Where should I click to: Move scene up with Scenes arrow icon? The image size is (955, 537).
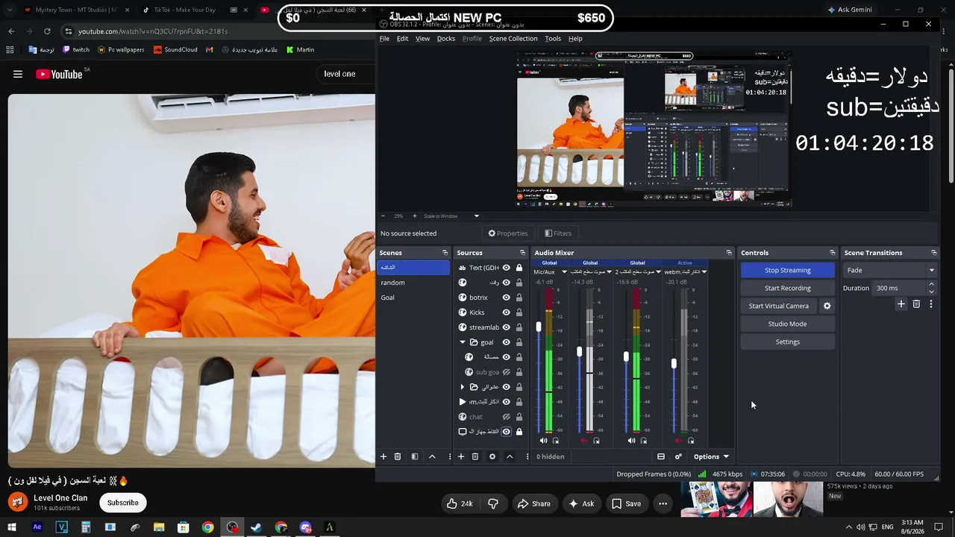(432, 456)
